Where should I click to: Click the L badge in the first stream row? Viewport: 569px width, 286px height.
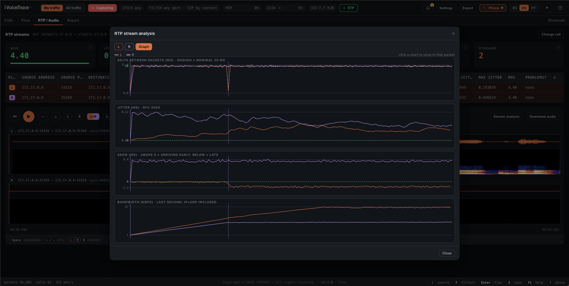(12, 88)
